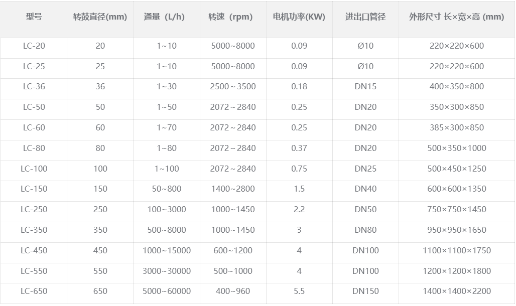The width and height of the screenshot is (516, 306).
Task: Select the 通量 (L/h) header cell
Action: tap(164, 17)
